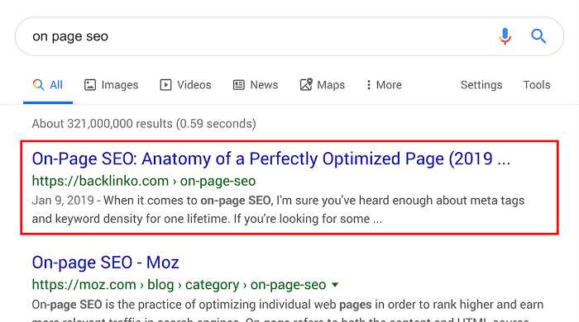
Task: Click the search box containing on page seo
Action: [258, 36]
